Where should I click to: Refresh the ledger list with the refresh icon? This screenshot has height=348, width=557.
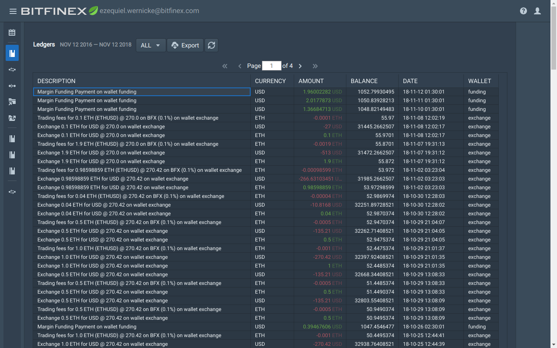click(x=211, y=45)
